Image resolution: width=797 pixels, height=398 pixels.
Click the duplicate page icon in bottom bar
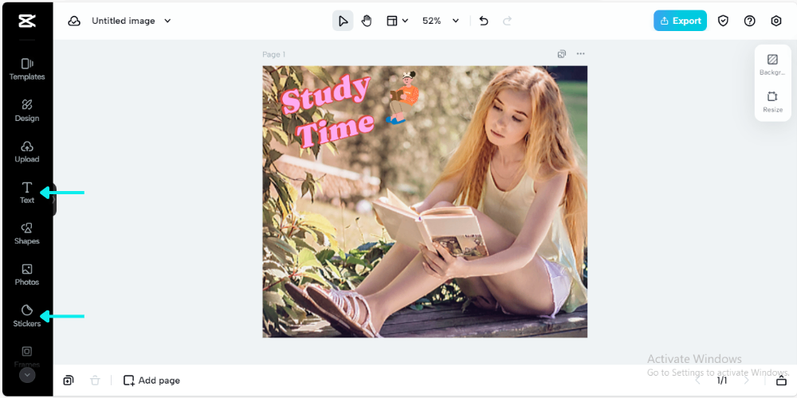point(68,380)
